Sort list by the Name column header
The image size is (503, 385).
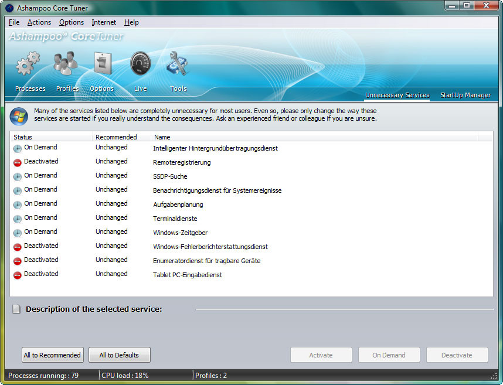pyautogui.click(x=314, y=137)
